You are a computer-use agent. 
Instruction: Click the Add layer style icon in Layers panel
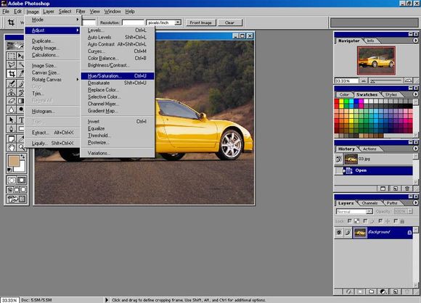point(348,291)
